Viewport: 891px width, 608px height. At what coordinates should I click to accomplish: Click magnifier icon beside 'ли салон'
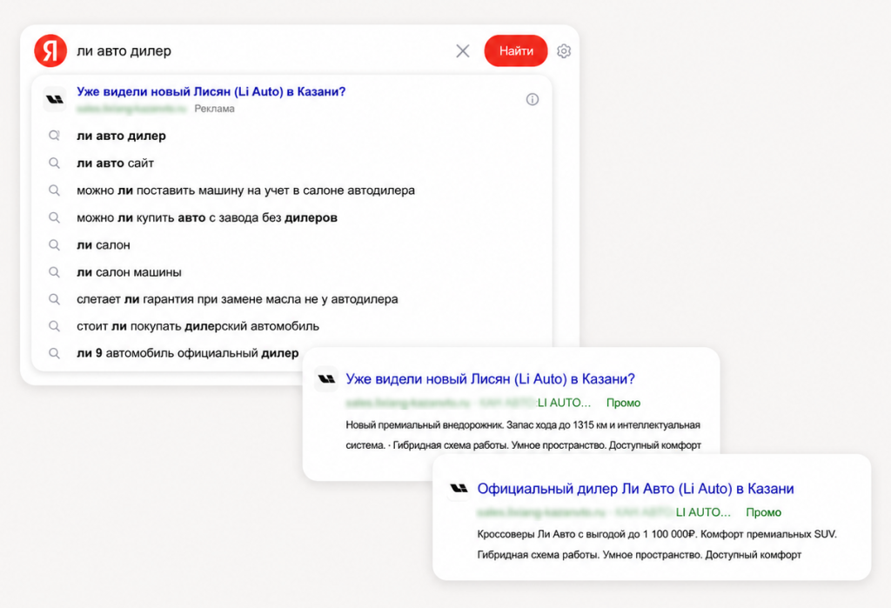[54, 245]
